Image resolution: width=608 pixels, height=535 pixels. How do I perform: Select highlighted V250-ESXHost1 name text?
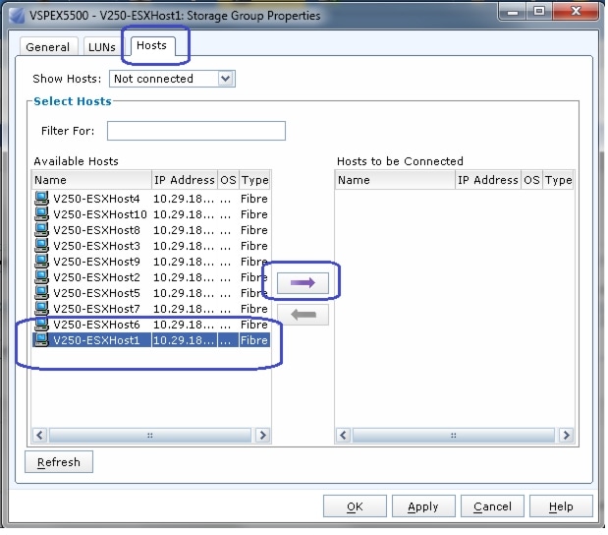pyautogui.click(x=96, y=340)
